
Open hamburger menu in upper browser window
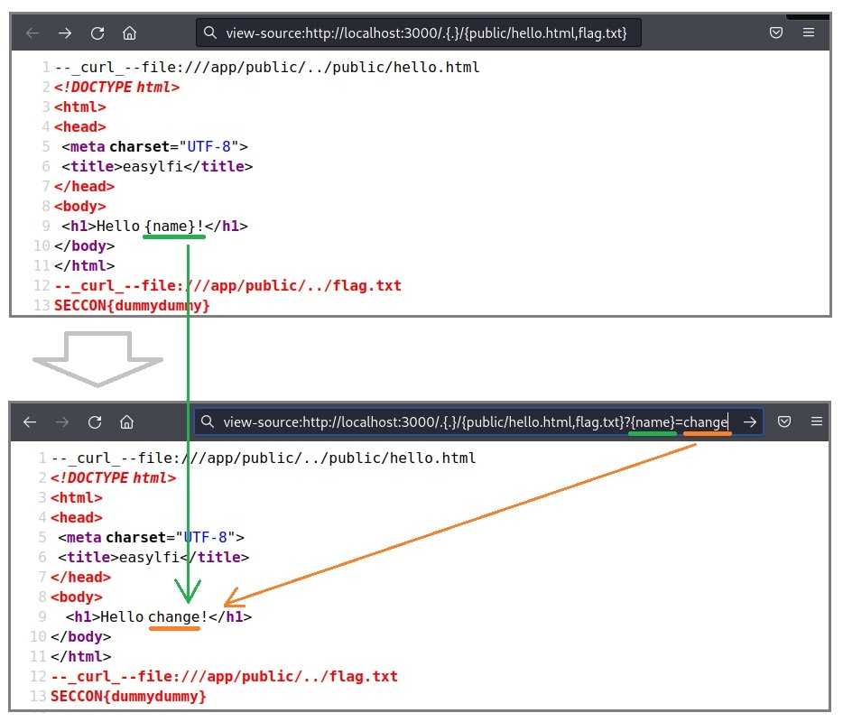(809, 32)
